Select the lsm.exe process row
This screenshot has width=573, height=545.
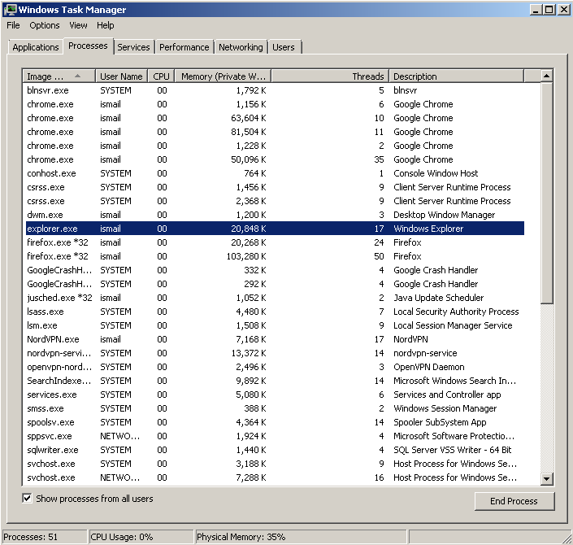275,325
